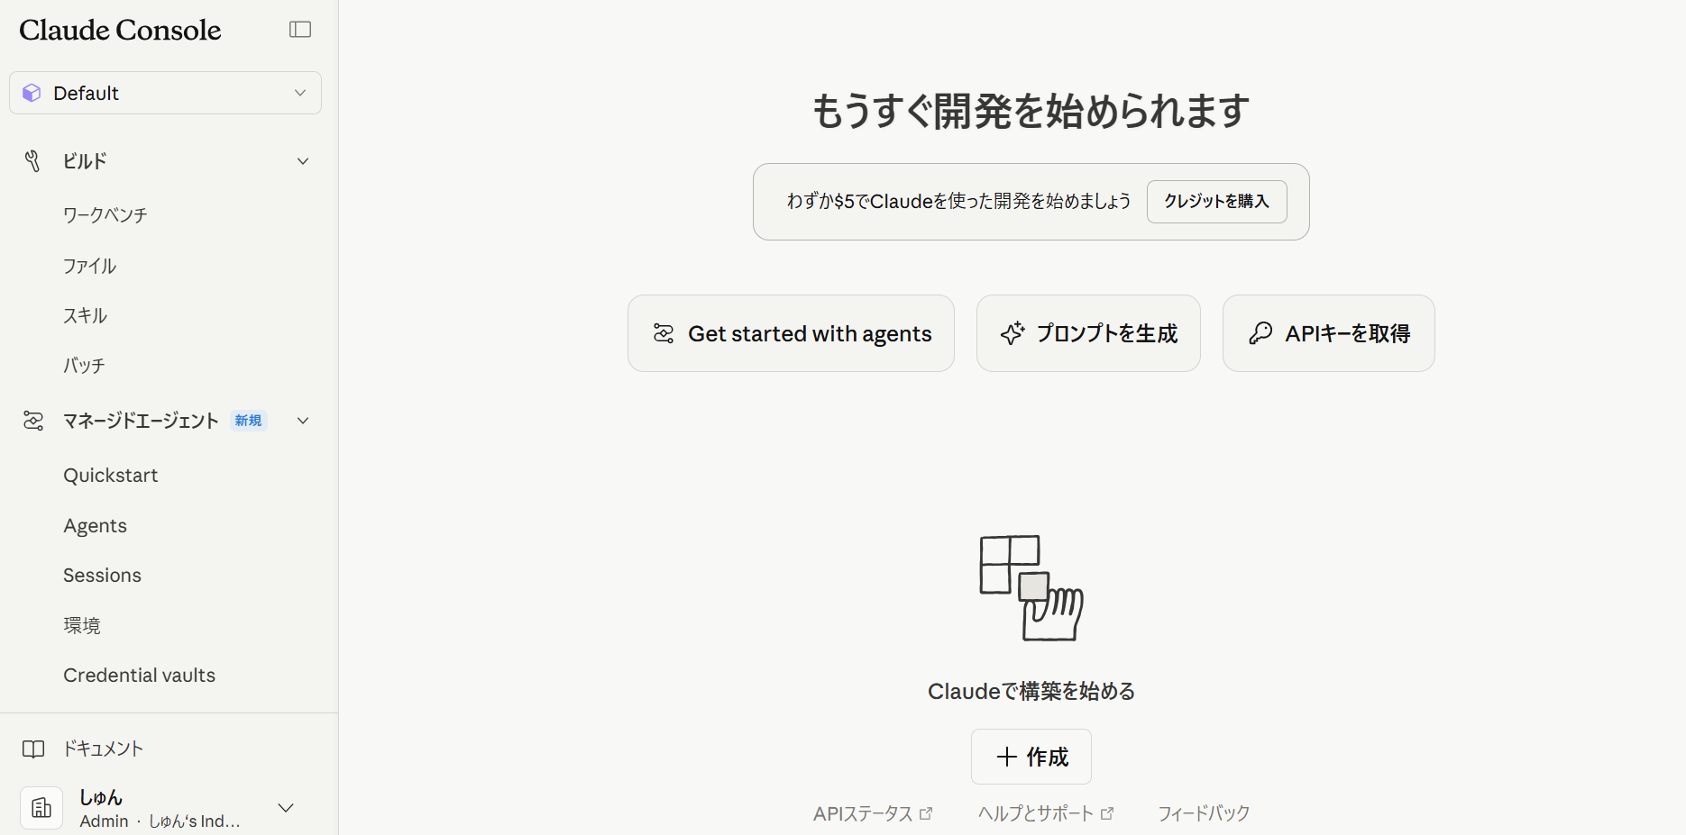The image size is (1686, 835).
Task: Open the フィードバック link
Action: coord(1204,813)
